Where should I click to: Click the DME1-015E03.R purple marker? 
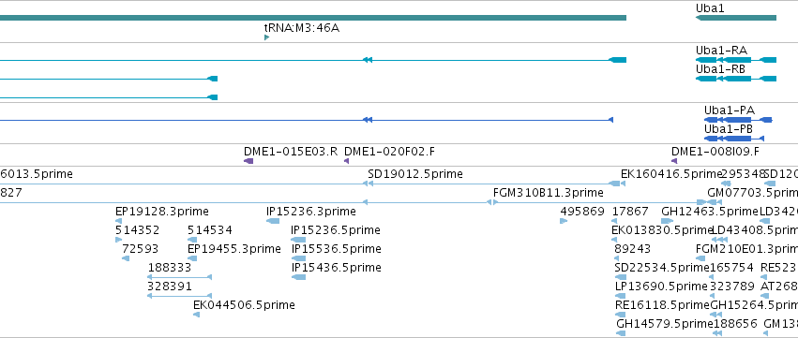coord(248,161)
